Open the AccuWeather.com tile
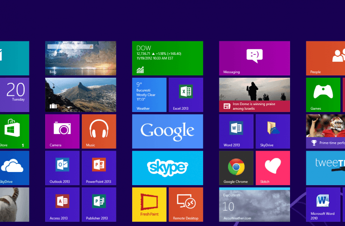This screenshot has width=345, height=226. click(254, 205)
